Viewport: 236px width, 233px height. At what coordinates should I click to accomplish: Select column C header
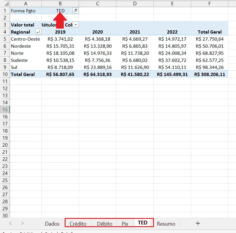[x=98, y=4]
